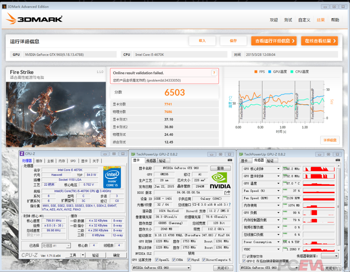Minimize the CPU-Z window
Screen dimensions: 350x272
(105, 154)
